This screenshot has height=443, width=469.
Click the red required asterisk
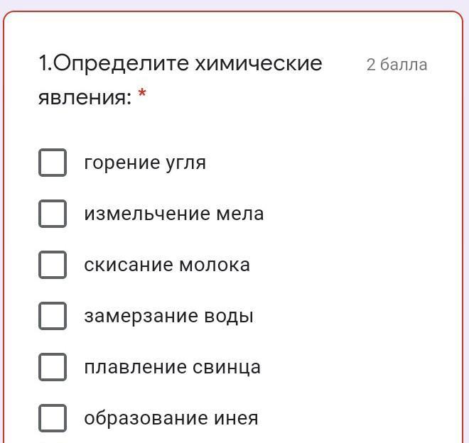(x=142, y=94)
